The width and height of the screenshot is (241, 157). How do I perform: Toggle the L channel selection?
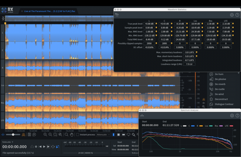click(3, 33)
